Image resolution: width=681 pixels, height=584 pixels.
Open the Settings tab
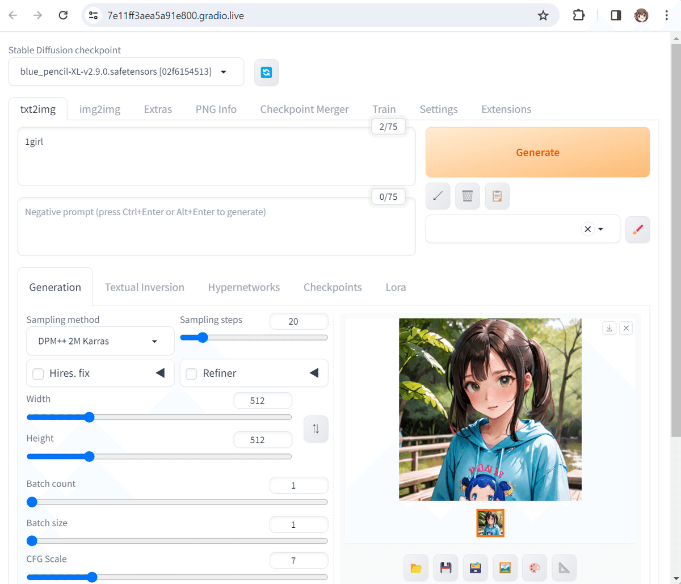click(439, 109)
